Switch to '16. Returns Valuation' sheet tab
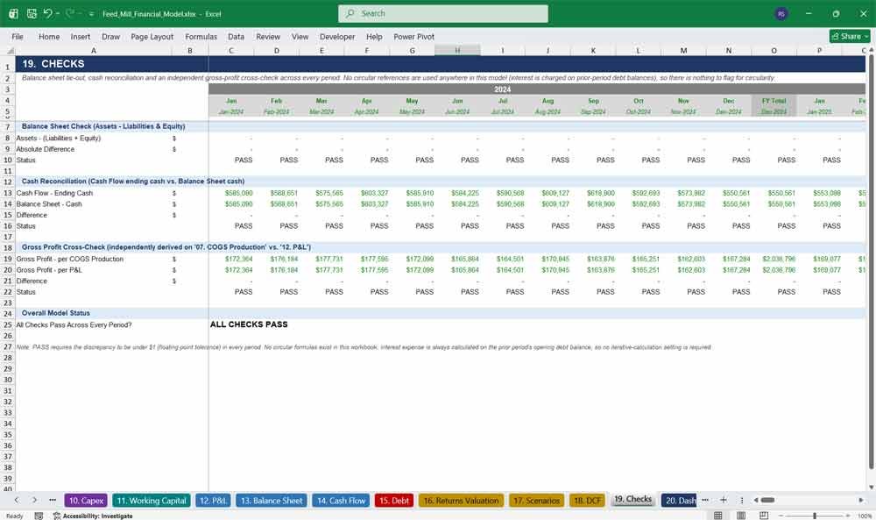The image size is (876, 520). [461, 501]
